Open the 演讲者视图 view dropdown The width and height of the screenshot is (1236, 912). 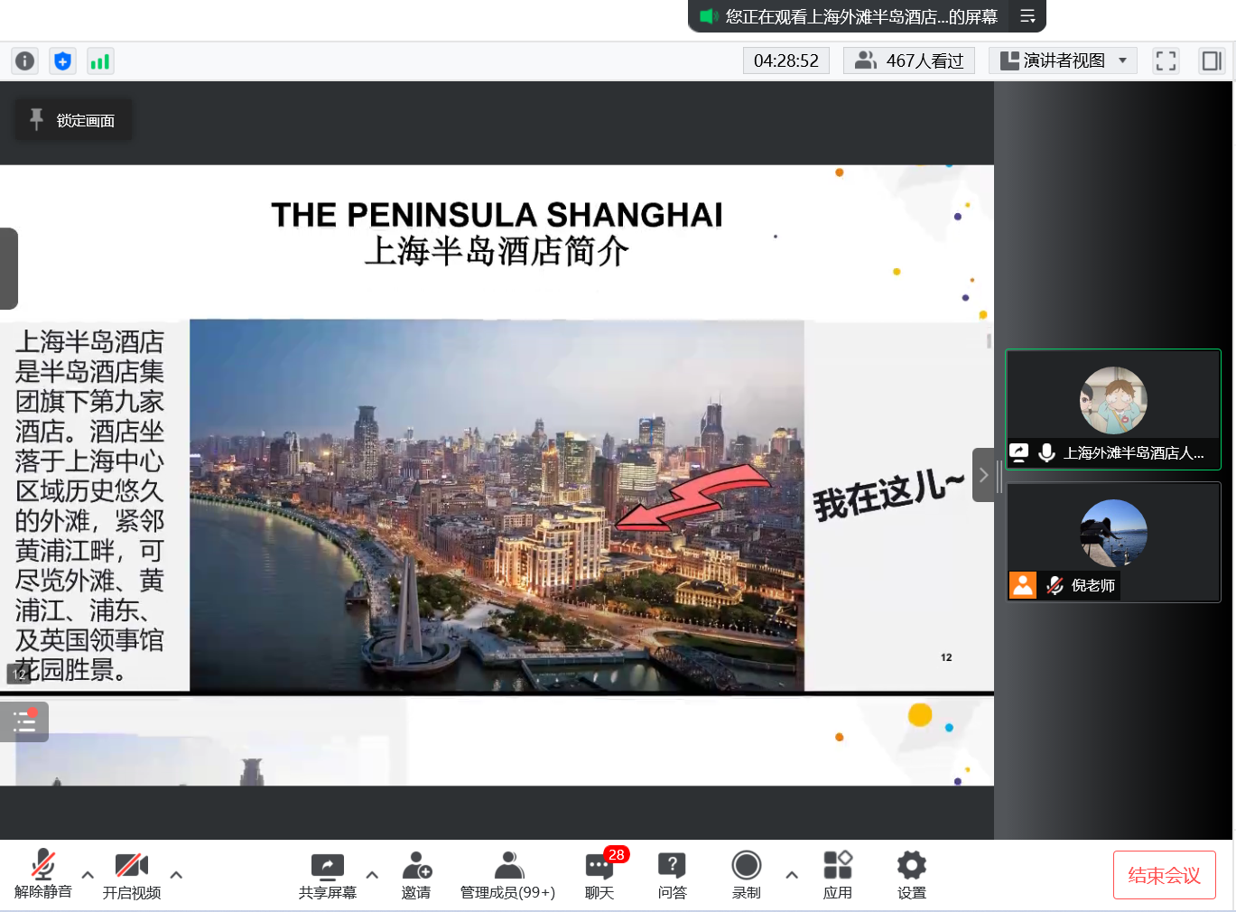[x=1063, y=60]
